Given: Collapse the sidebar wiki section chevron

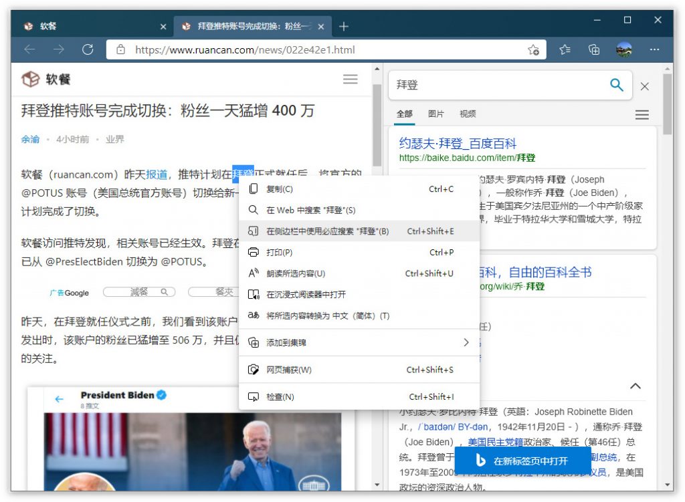Looking at the screenshot, I should (635, 386).
